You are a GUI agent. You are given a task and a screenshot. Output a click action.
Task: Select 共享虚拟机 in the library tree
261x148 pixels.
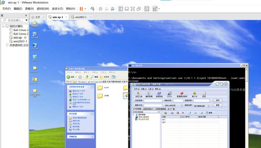[17, 45]
